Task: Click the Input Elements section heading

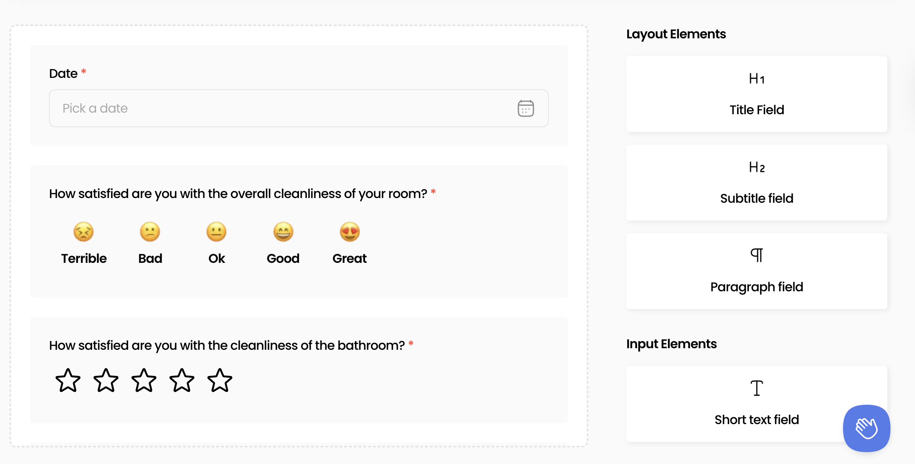Action: pos(671,343)
